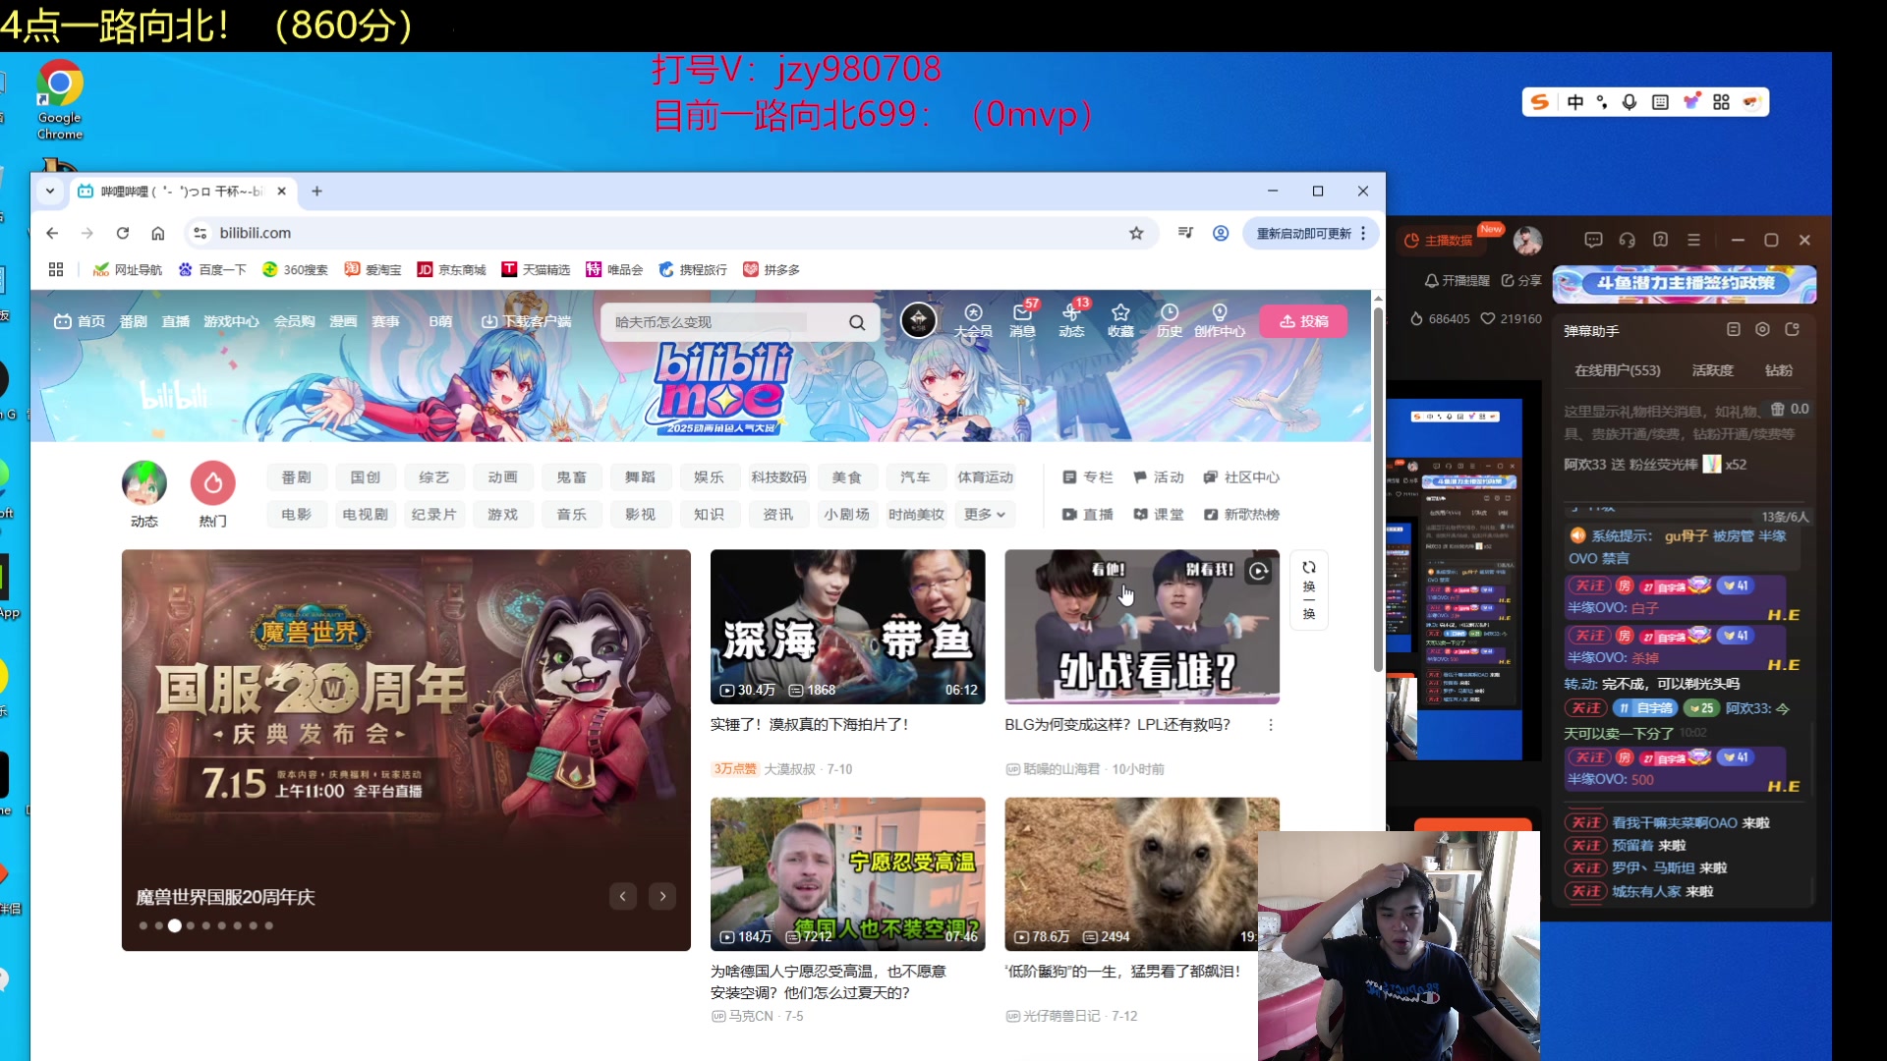The height and width of the screenshot is (1061, 1887).
Task: Open 消息 messages icon with 57 badge
Action: click(1022, 320)
